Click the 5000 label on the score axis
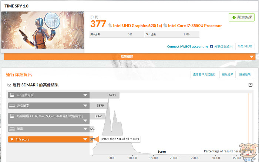The height and width of the screenshot is (162, 259). pos(112,158)
